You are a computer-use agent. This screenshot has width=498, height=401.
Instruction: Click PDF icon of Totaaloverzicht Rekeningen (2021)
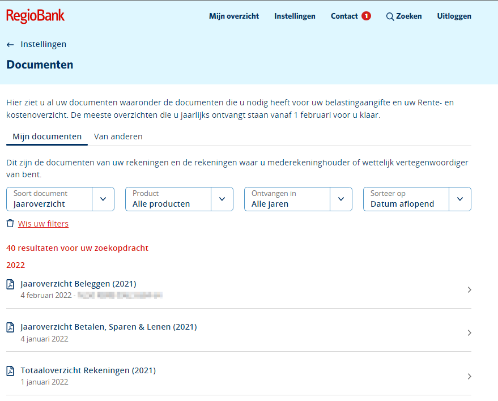(x=10, y=371)
